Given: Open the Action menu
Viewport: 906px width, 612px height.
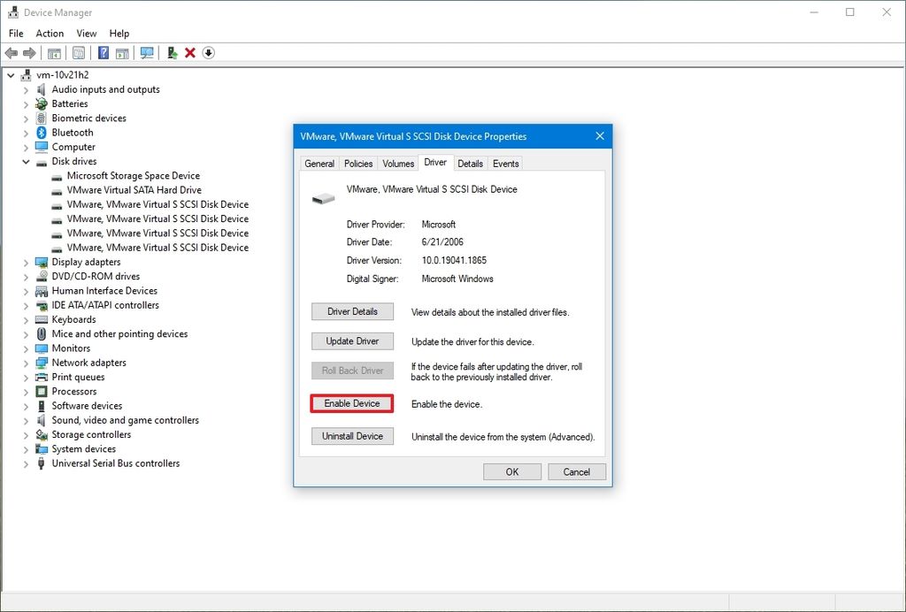Looking at the screenshot, I should (x=50, y=33).
